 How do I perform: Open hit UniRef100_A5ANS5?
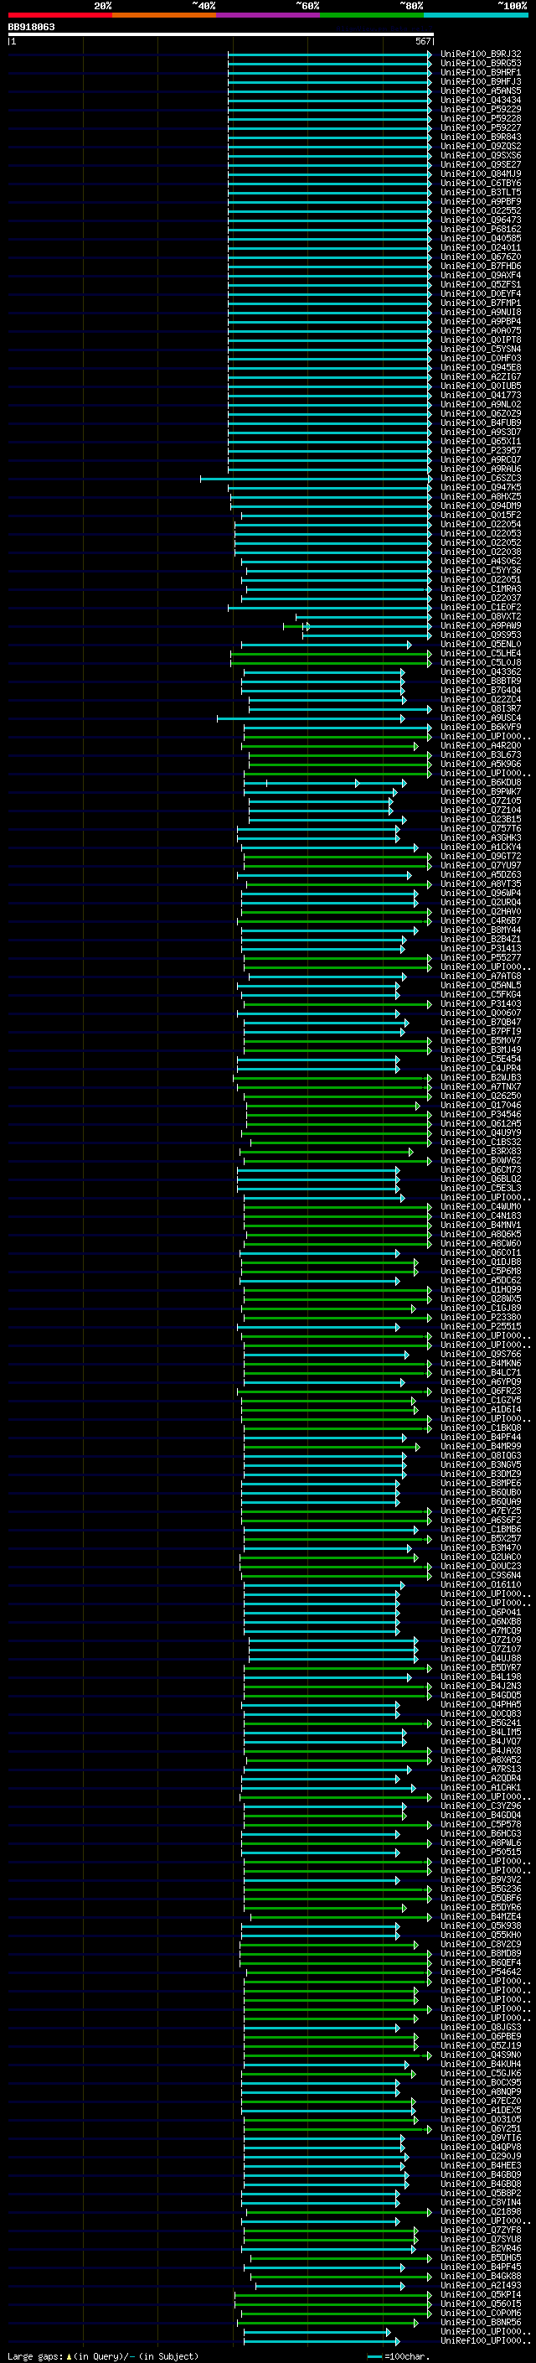click(x=481, y=91)
